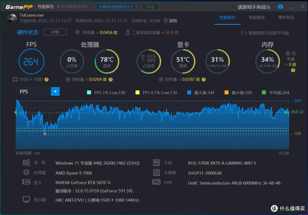
Task: Click the help icon beside 1920 x 1080
Action: point(46,79)
